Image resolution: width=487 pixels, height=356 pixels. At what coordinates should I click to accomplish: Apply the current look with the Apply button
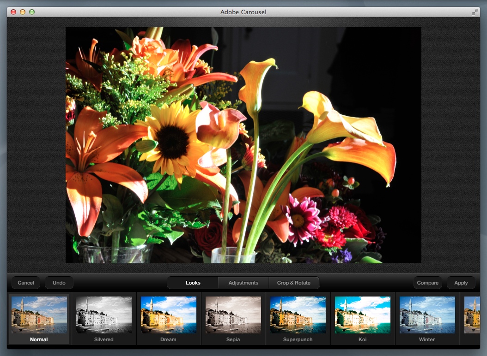(461, 283)
